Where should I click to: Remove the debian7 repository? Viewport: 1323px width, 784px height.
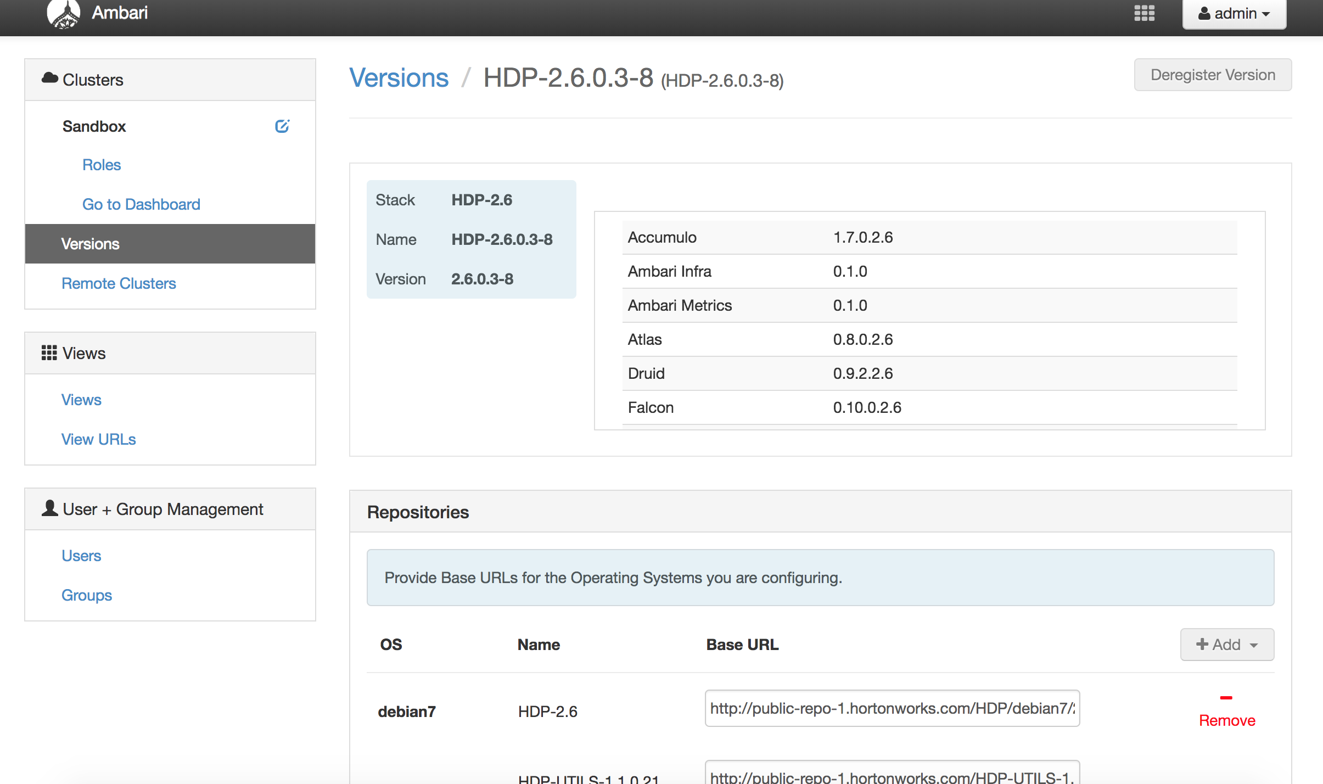pos(1226,720)
